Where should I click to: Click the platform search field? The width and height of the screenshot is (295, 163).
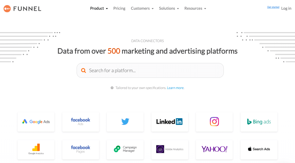point(150,70)
